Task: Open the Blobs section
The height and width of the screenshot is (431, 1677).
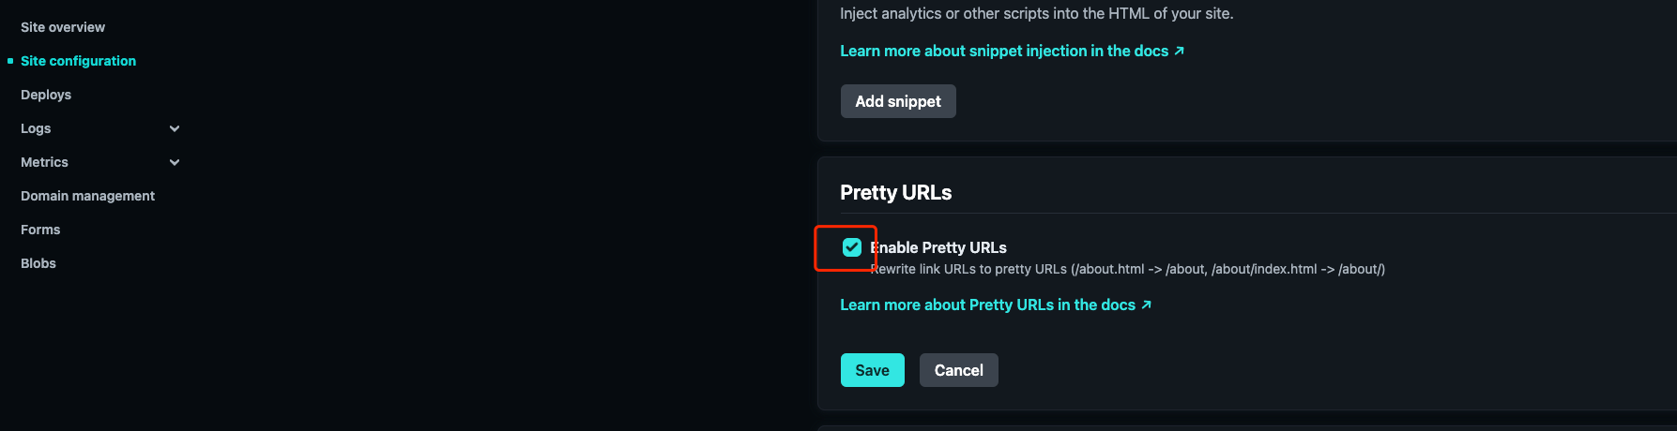Action: [x=38, y=263]
